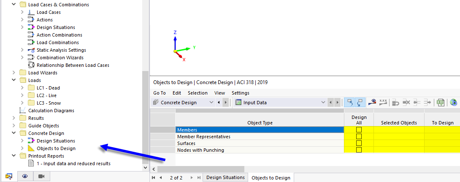Click the Actions icon in navigator tree
The image size is (460, 182).
[31, 20]
